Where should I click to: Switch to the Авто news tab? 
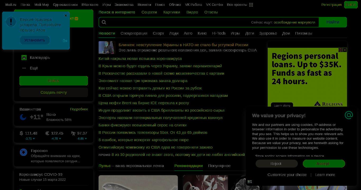188,33
